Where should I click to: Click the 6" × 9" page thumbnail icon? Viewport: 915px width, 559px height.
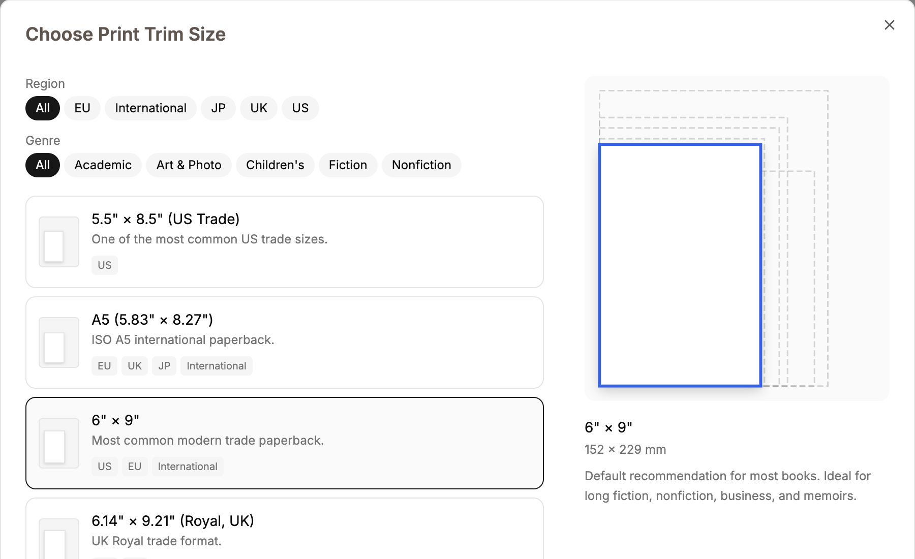pos(59,443)
